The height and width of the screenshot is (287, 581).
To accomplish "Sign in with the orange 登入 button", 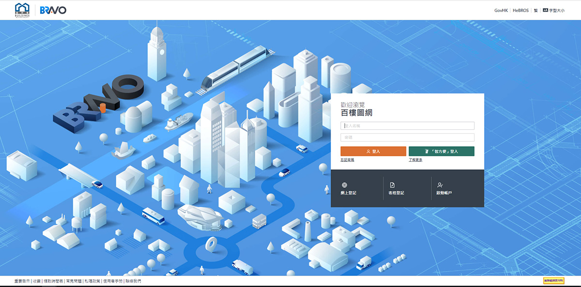I will (x=373, y=151).
